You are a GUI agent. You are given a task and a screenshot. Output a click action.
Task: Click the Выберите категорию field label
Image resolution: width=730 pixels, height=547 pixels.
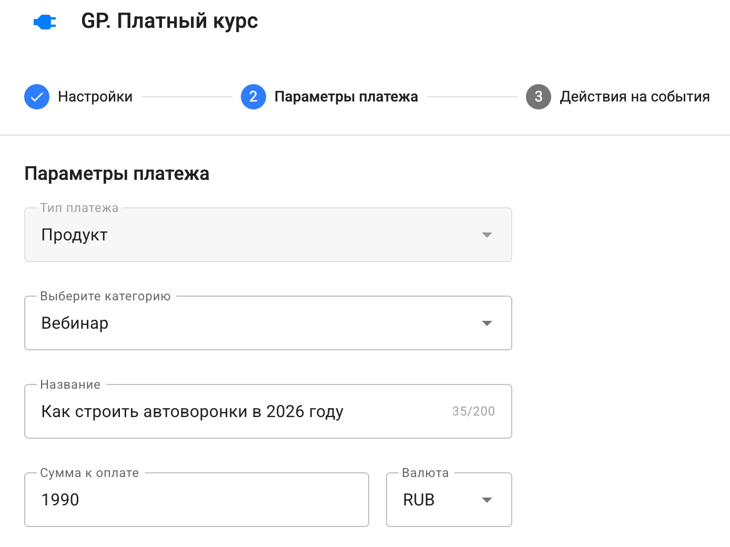coord(105,296)
